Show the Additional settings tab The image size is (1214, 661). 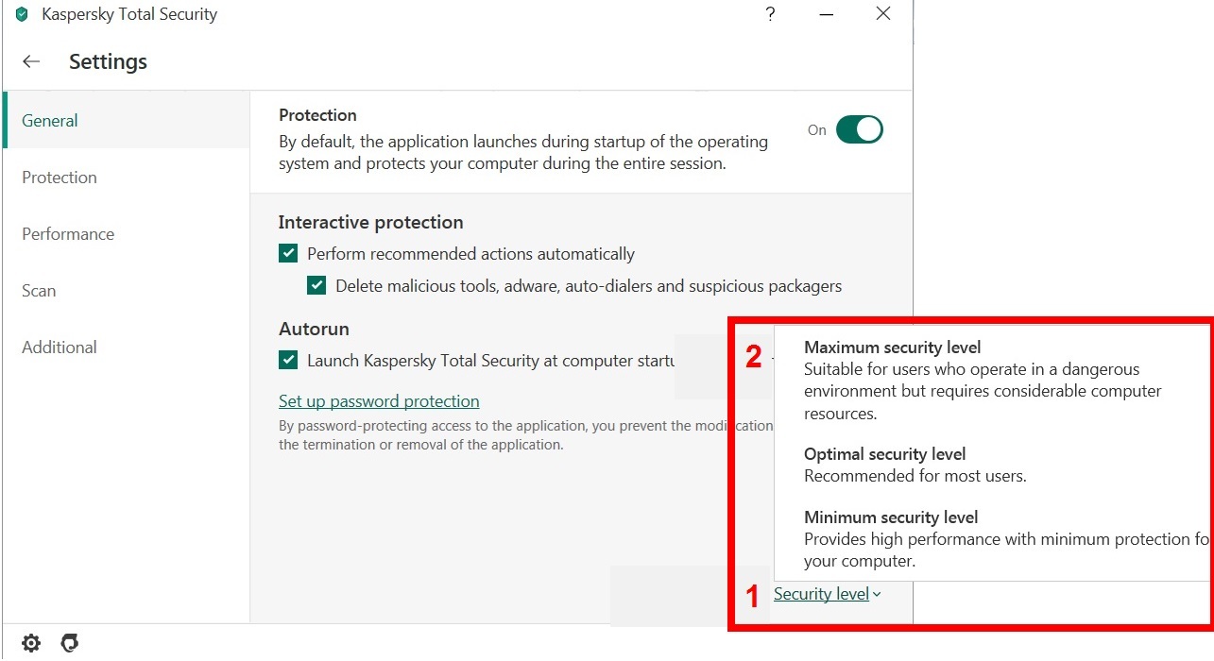60,347
